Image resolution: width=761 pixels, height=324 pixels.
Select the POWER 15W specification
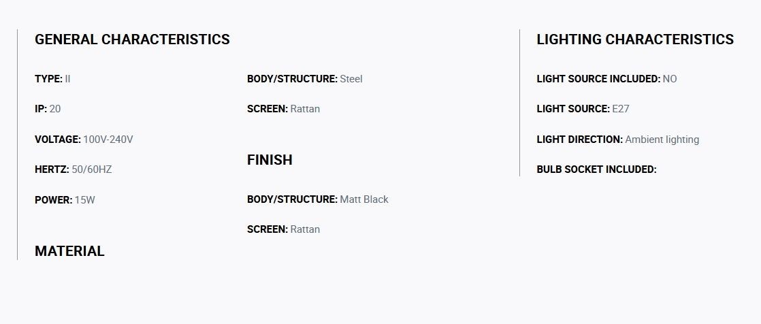[x=65, y=199]
